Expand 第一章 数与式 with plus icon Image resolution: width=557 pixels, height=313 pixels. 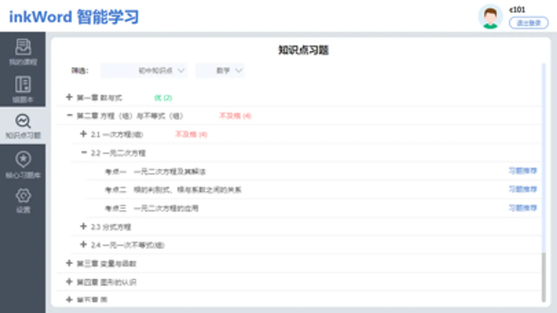coord(69,97)
